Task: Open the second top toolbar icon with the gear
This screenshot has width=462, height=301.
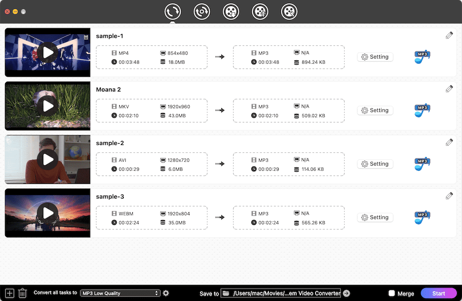Action: point(201,12)
